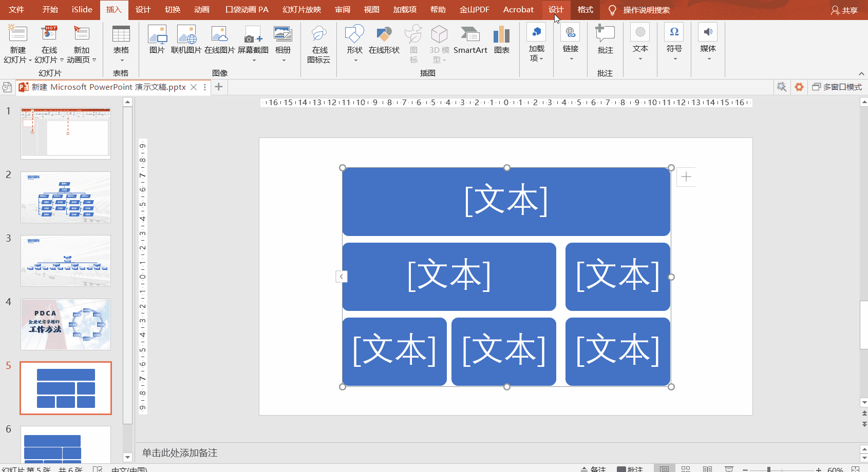868x472 pixels.
Task: Click the 新建幻灯片 new slide icon
Action: pos(18,34)
